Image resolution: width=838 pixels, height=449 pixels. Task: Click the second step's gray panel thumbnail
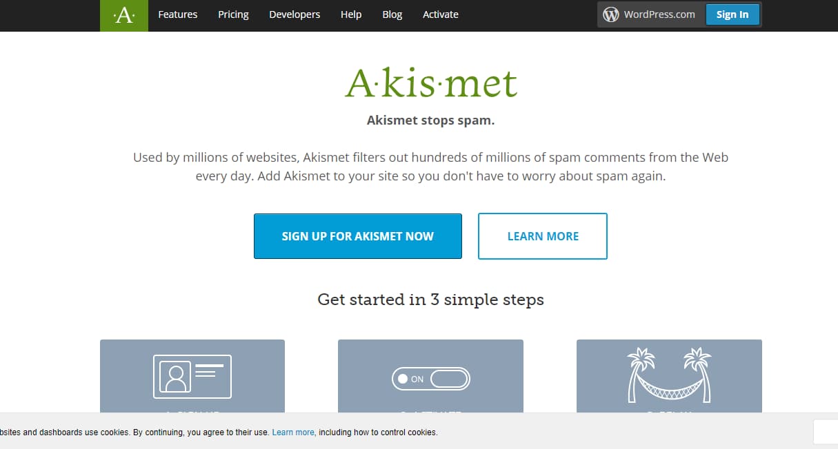click(x=430, y=376)
